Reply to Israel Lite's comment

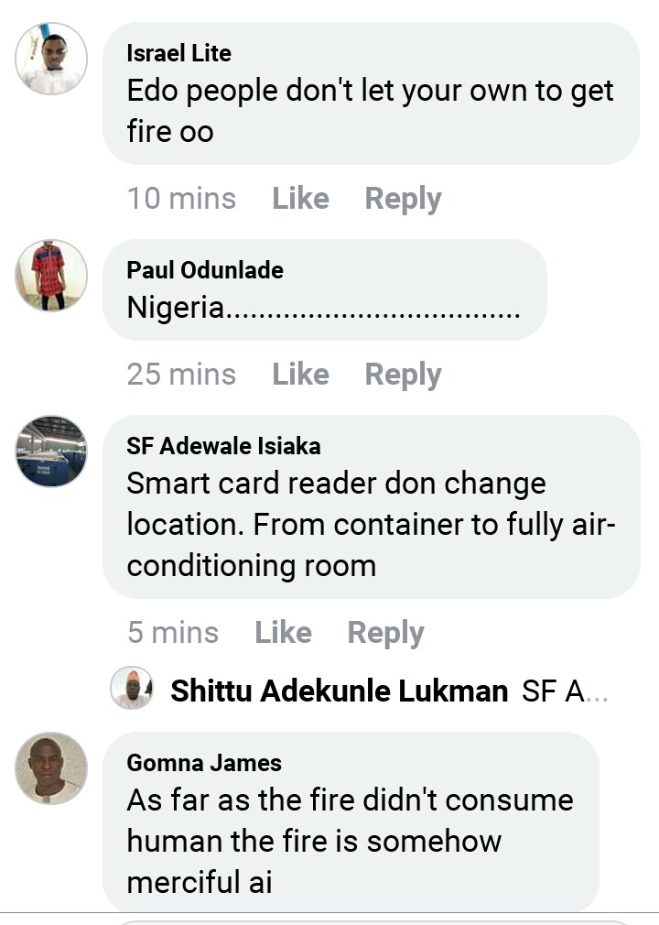click(x=403, y=199)
